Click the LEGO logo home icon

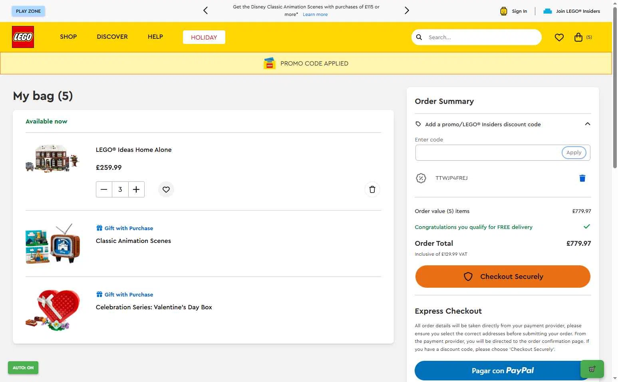23,37
